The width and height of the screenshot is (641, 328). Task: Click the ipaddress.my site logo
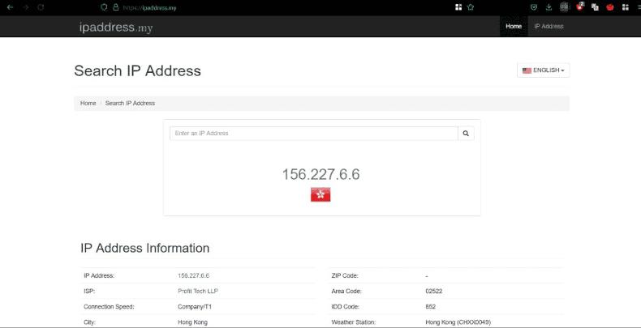(x=116, y=28)
